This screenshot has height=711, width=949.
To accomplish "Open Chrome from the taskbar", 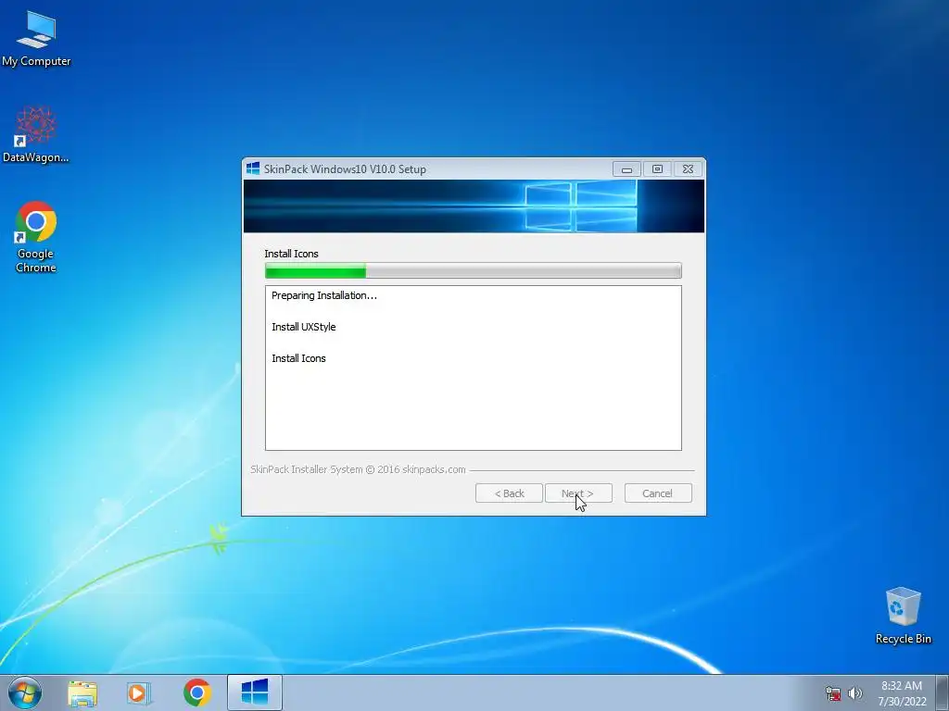I will [x=197, y=692].
